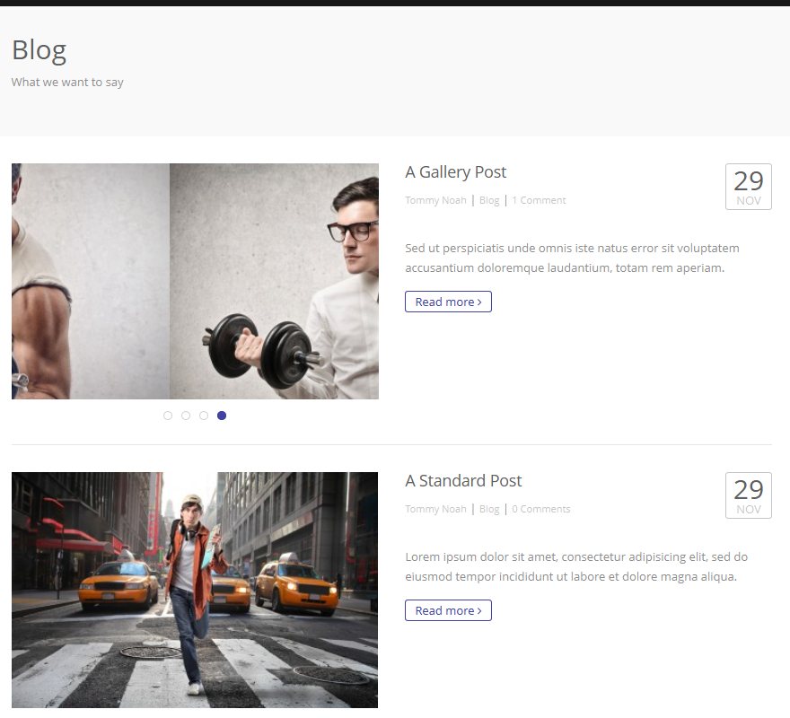Select the third gallery slider dot

(x=204, y=416)
